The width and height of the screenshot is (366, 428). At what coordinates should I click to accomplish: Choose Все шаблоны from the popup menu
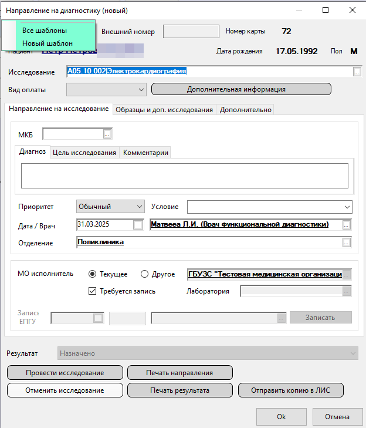click(x=45, y=31)
